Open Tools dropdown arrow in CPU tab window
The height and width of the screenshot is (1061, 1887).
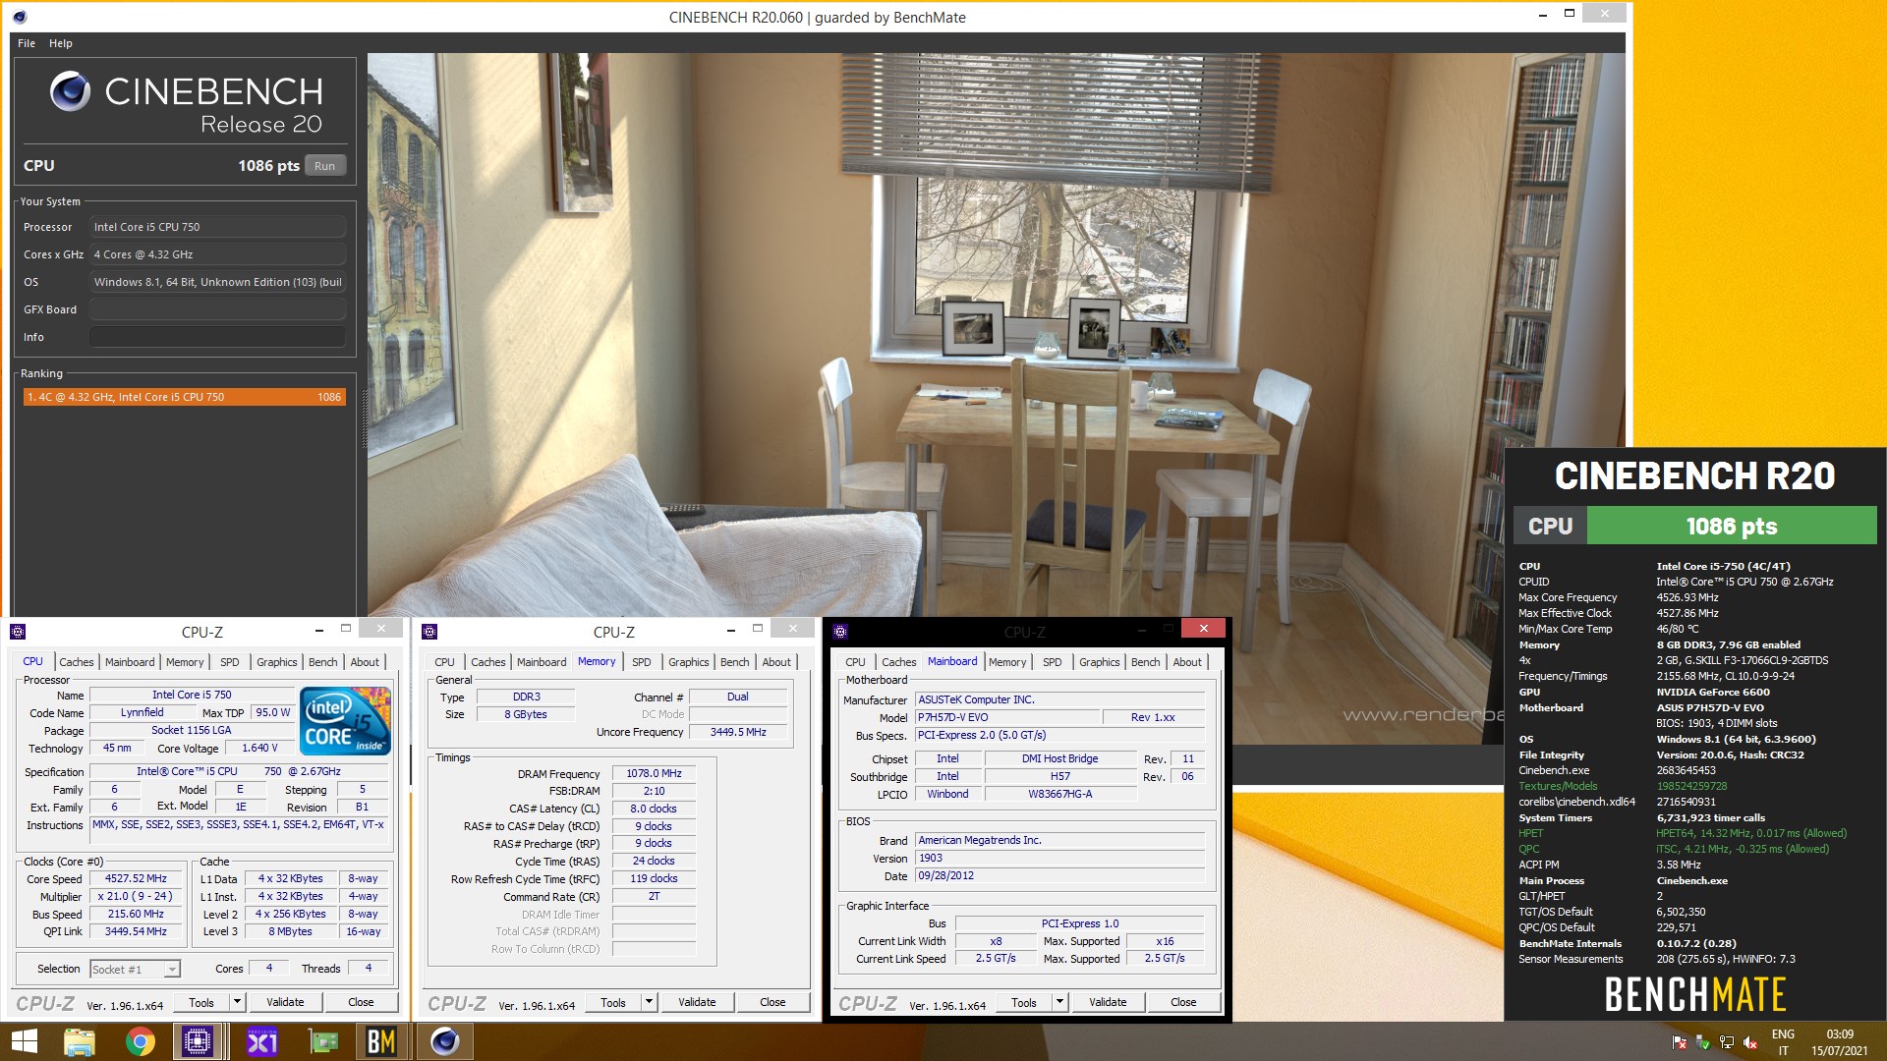tap(237, 1002)
